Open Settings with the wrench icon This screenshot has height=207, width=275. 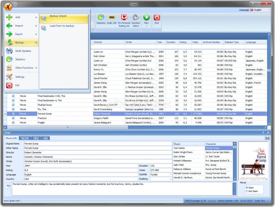(21, 77)
